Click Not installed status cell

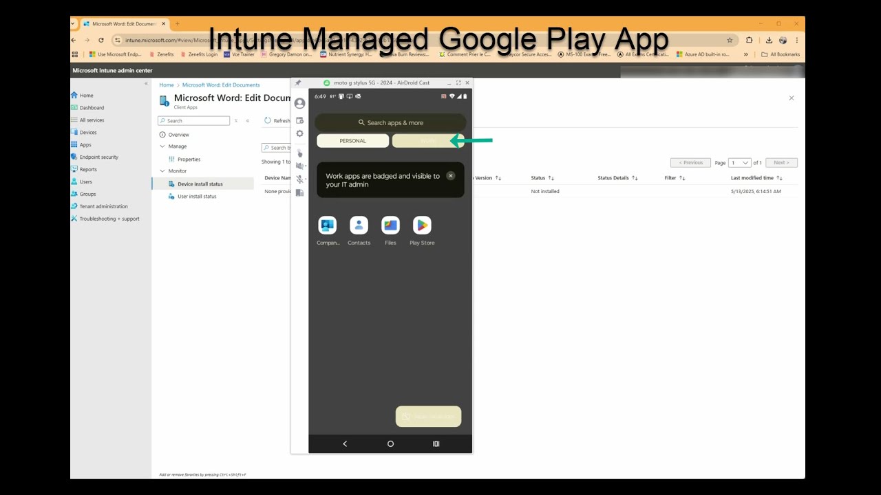coord(545,192)
